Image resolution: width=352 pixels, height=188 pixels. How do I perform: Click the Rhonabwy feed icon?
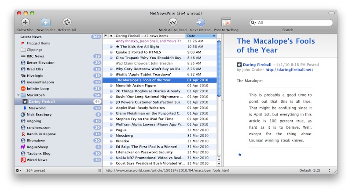(23, 141)
